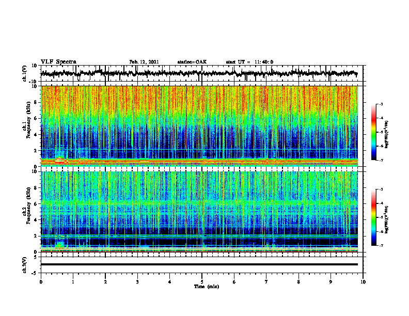Click time axis tick label "1"
The height and width of the screenshot is (316, 409).
coord(73,282)
